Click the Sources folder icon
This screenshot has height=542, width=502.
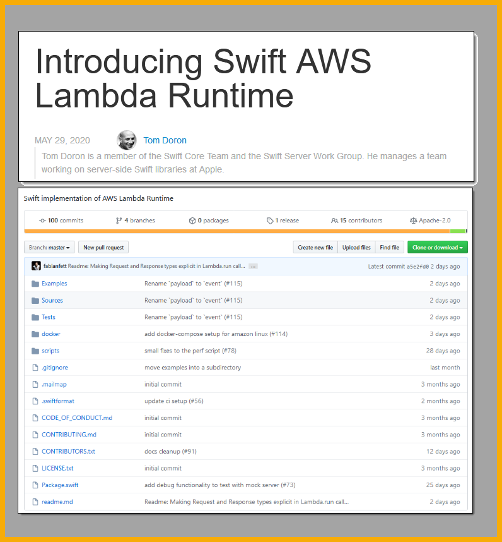(35, 301)
